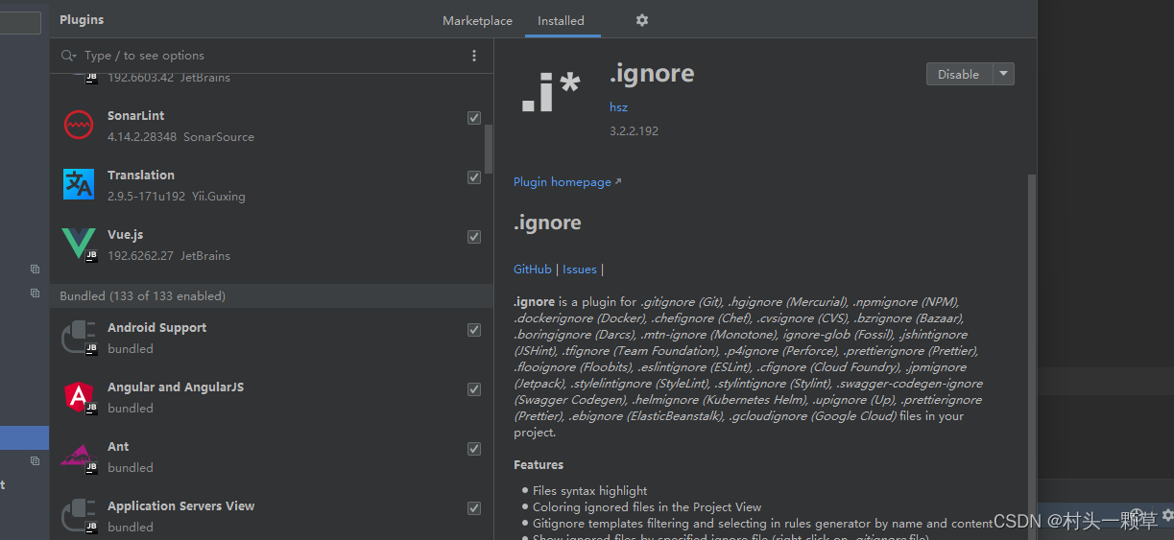Select the Vue.js plugin name
The height and width of the screenshot is (540, 1174).
(128, 234)
